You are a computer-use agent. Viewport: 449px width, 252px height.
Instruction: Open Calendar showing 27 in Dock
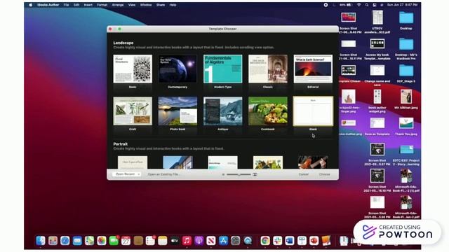(x=126, y=241)
